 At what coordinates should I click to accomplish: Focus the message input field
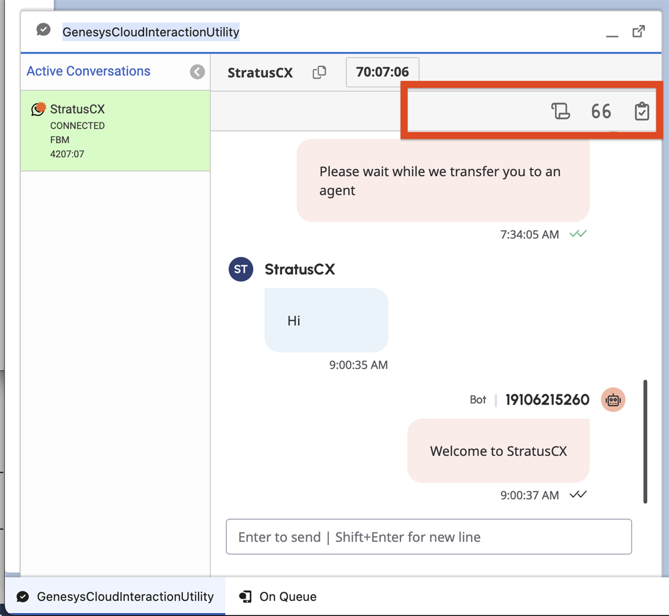pos(429,537)
